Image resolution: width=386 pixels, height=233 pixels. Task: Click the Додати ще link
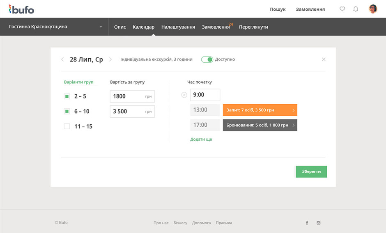tap(201, 139)
